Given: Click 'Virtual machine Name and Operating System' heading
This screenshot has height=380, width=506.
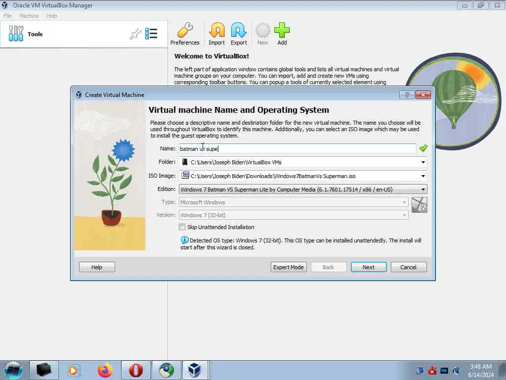Looking at the screenshot, I should click(x=239, y=110).
